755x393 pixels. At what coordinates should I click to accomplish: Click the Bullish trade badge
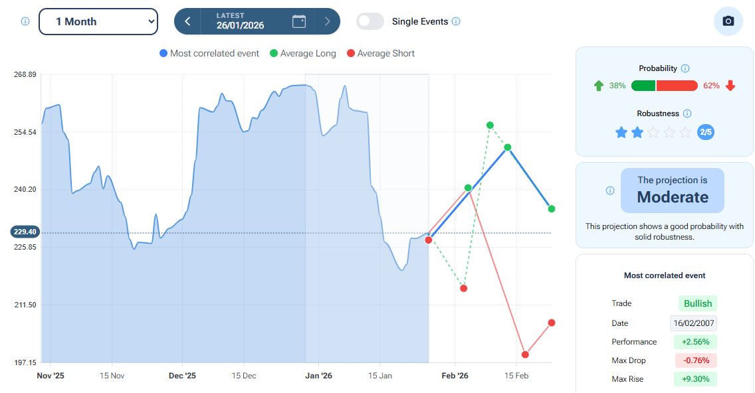[698, 303]
